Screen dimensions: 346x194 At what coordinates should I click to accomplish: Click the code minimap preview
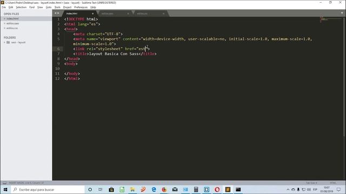[330, 20]
